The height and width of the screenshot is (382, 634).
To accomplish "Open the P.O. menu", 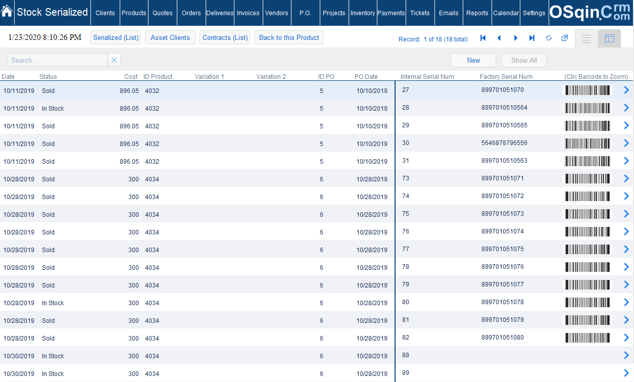I will click(305, 13).
